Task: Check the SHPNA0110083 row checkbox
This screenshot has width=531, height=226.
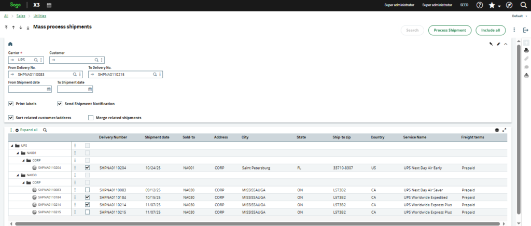Action: click(x=87, y=190)
